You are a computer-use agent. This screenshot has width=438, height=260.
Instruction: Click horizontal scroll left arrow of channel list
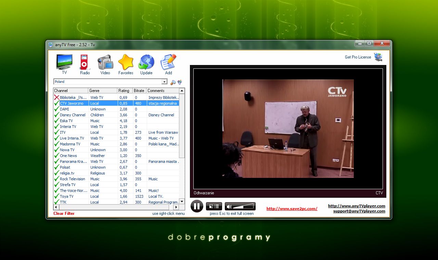coord(56,207)
